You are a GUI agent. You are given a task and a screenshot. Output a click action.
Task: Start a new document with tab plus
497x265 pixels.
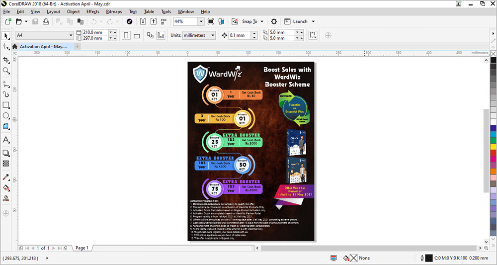coord(77,47)
